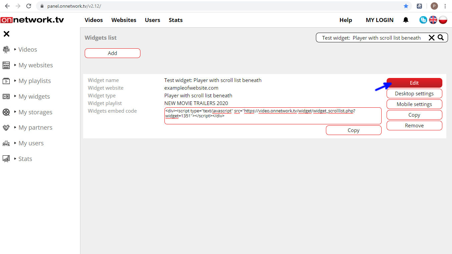Click widget type value text

coord(198,95)
